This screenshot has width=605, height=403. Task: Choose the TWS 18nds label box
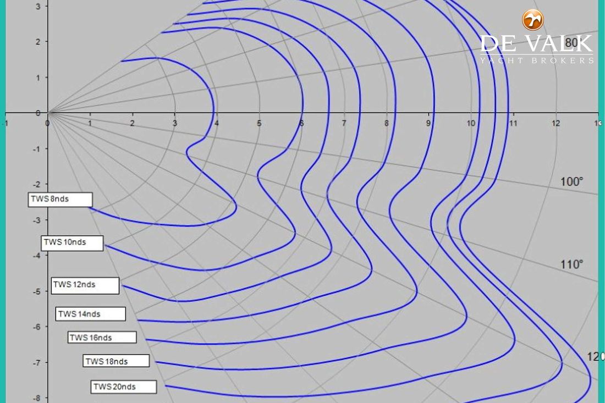click(116, 361)
